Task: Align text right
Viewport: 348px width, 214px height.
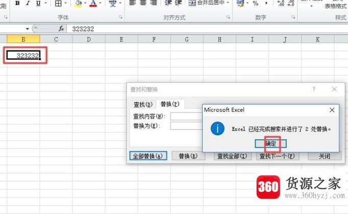Action: point(154,3)
